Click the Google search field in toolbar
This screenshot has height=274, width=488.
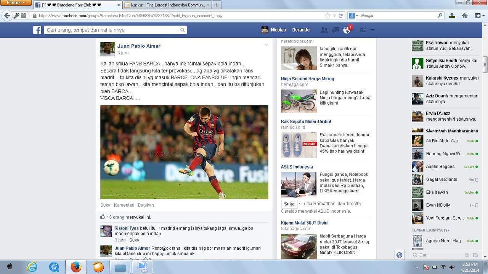398,16
